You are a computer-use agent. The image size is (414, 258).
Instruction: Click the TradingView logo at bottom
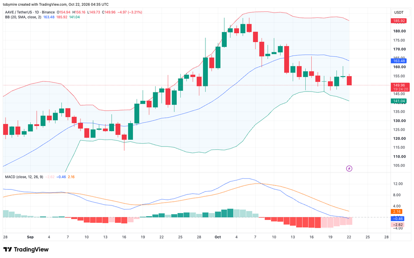tap(26, 249)
